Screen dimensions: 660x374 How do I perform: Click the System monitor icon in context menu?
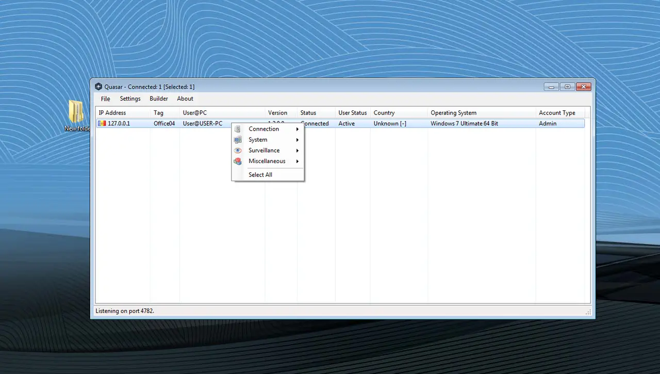[x=238, y=139]
